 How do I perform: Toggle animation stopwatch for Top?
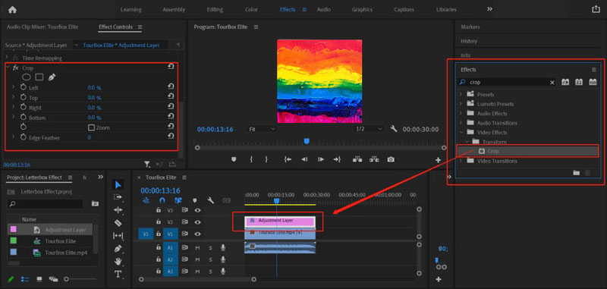click(23, 98)
